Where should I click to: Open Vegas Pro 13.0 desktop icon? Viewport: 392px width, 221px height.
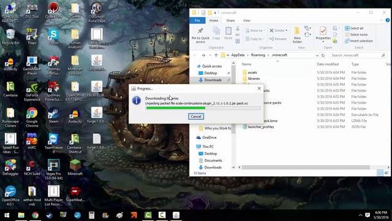pos(53,169)
